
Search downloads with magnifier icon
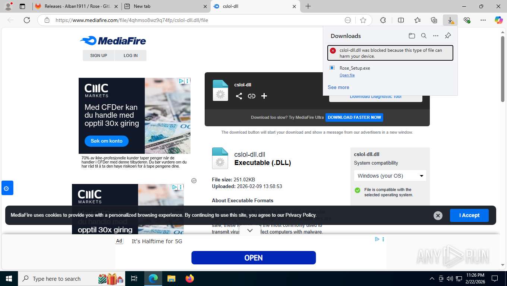click(x=424, y=36)
